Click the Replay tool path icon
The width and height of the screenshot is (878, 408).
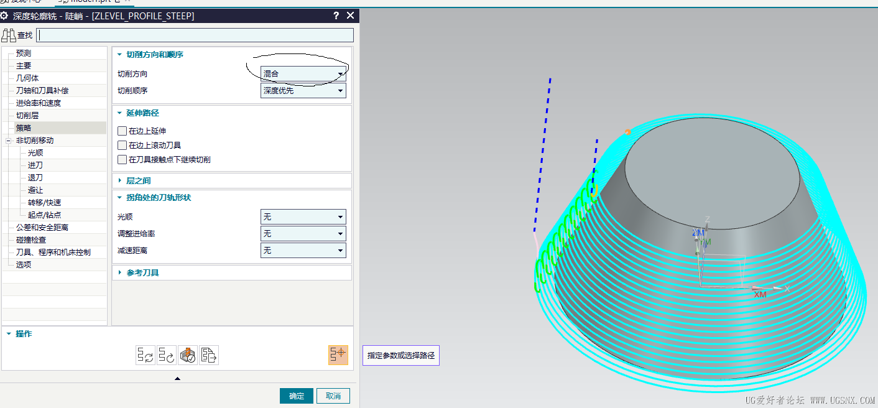(167, 355)
